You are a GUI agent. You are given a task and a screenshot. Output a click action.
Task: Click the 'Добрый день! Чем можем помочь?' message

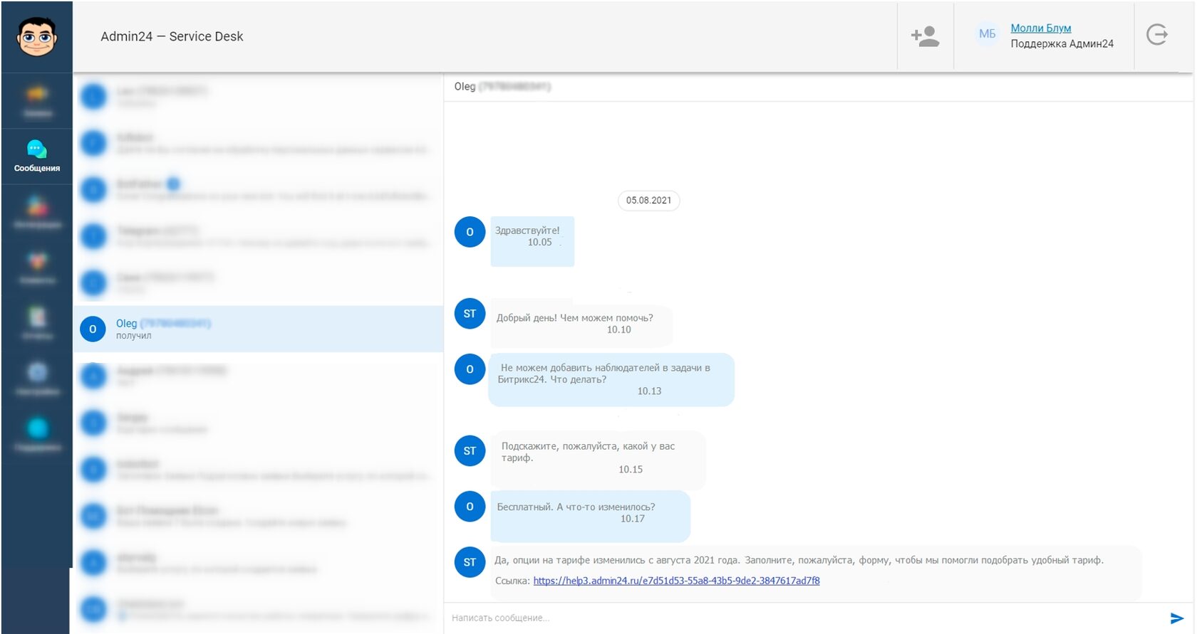click(x=574, y=318)
